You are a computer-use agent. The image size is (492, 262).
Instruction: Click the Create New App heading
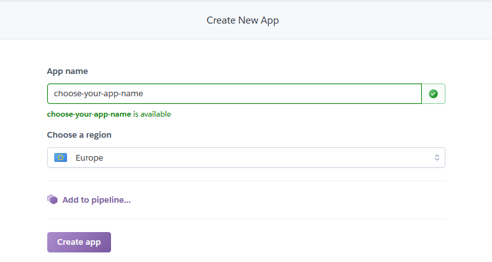(242, 20)
